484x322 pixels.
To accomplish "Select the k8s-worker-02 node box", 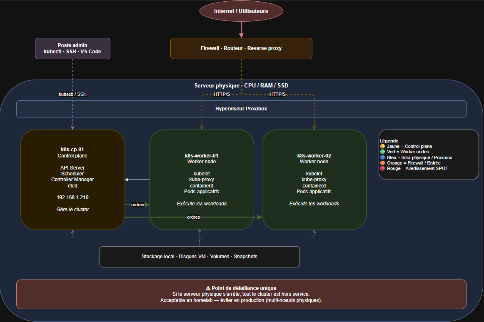I will 314,180.
